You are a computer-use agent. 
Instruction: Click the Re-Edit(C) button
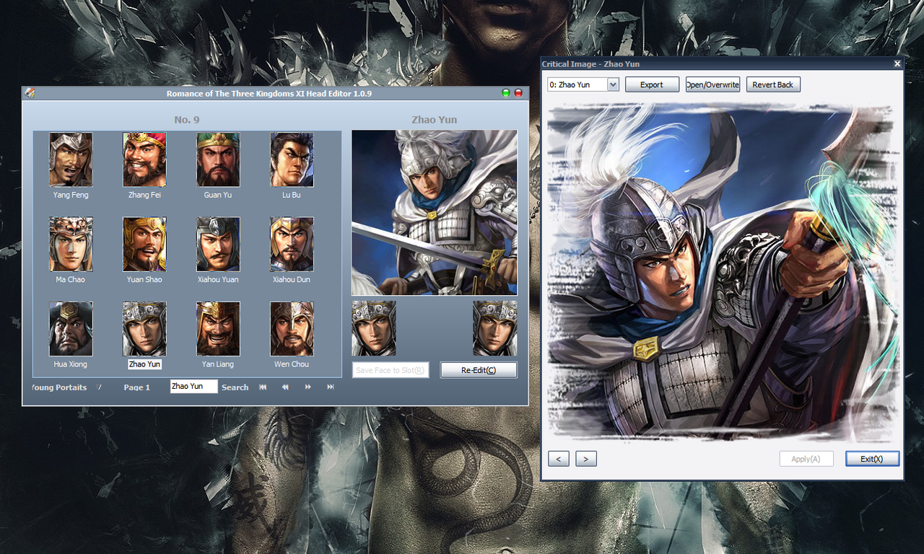point(479,370)
